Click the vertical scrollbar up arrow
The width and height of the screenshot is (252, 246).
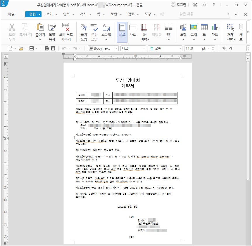pyautogui.click(x=248, y=59)
